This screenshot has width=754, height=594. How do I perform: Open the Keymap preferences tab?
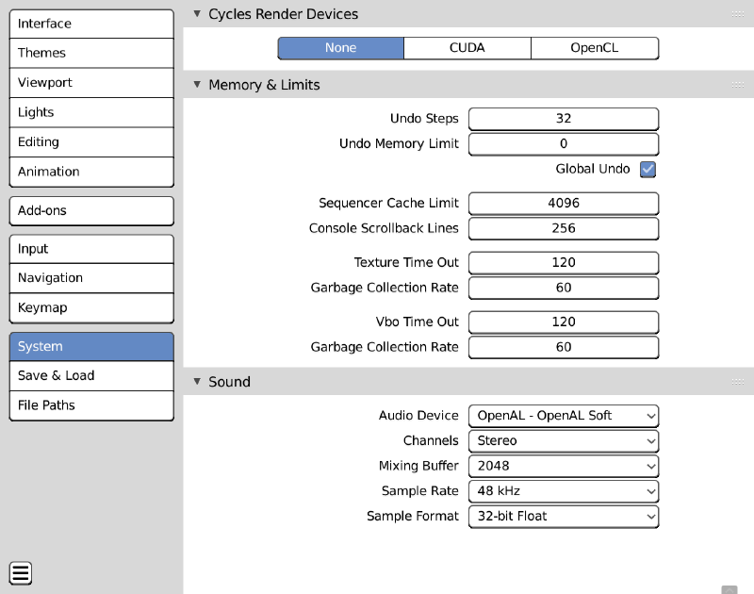coord(91,307)
